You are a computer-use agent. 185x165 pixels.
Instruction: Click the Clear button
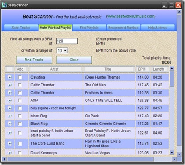(x=74, y=60)
